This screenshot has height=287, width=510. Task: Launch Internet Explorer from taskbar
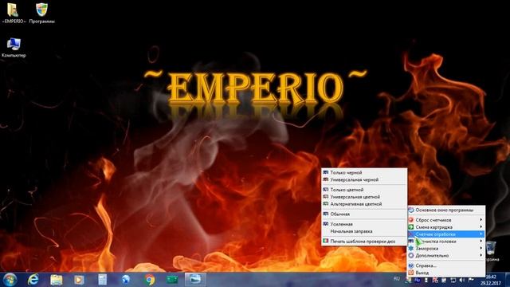tap(33, 280)
